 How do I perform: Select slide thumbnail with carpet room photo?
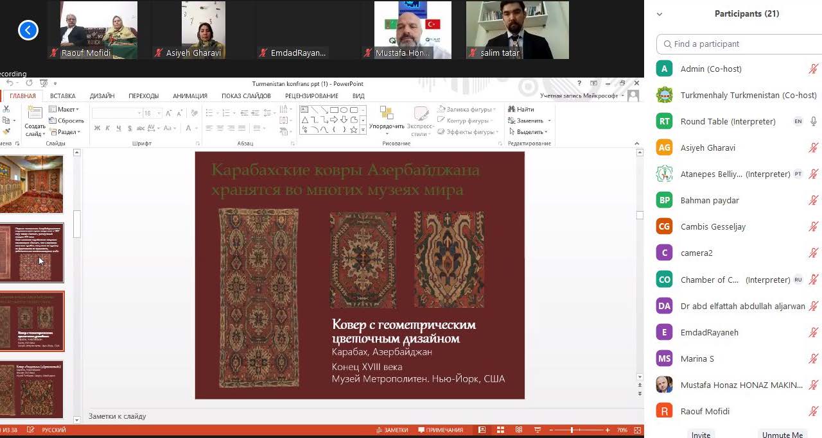pyautogui.click(x=31, y=184)
